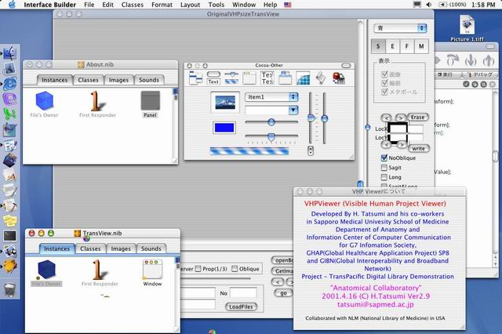Select the Window instance in TransView.nib
The height and width of the screenshot is (334, 502).
coord(152,270)
